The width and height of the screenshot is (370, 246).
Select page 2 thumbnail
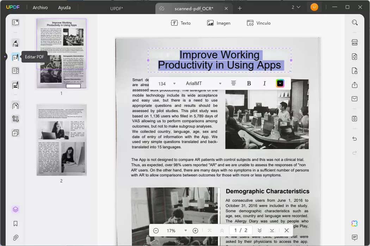[61, 140]
